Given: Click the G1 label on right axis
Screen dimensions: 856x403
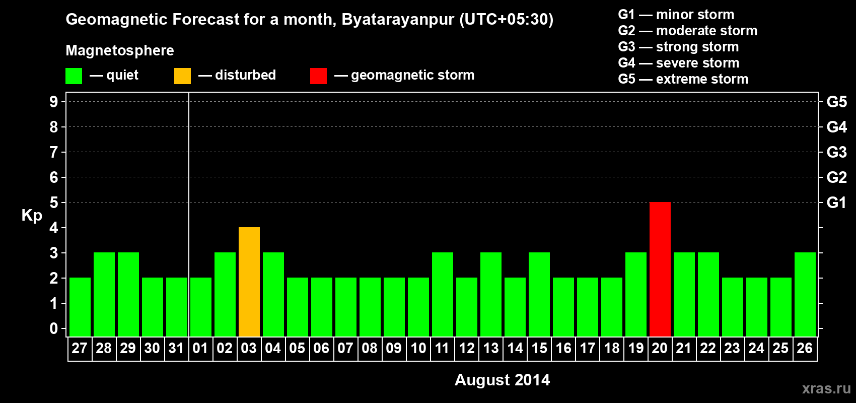Looking at the screenshot, I should click(x=837, y=203).
